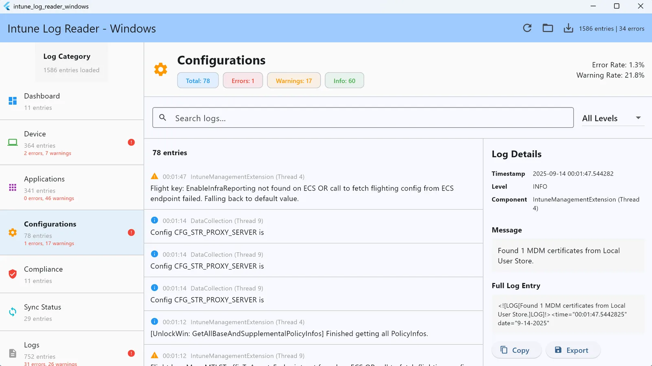Click the Sync Status arrows icon
The width and height of the screenshot is (652, 366).
point(13,312)
